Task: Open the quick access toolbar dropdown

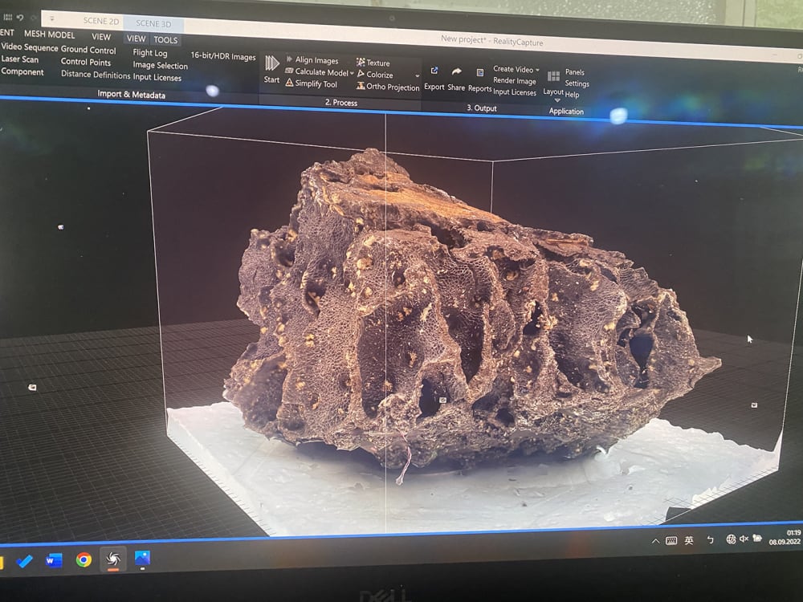Action: point(51,19)
